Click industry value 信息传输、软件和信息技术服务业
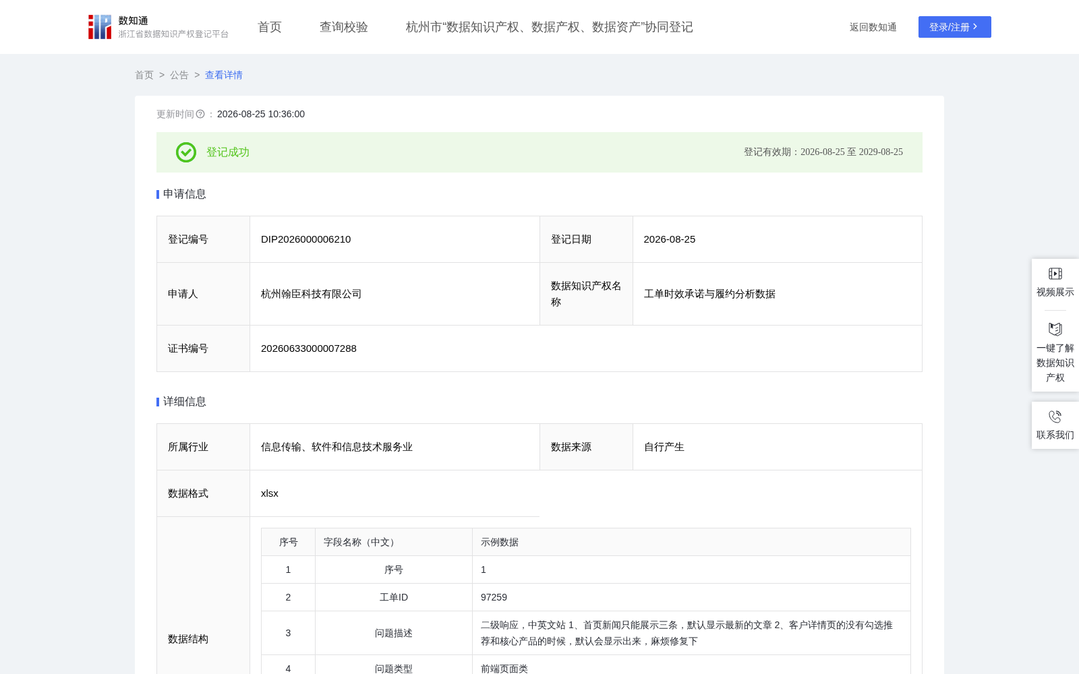The width and height of the screenshot is (1079, 674). pyautogui.click(x=337, y=447)
